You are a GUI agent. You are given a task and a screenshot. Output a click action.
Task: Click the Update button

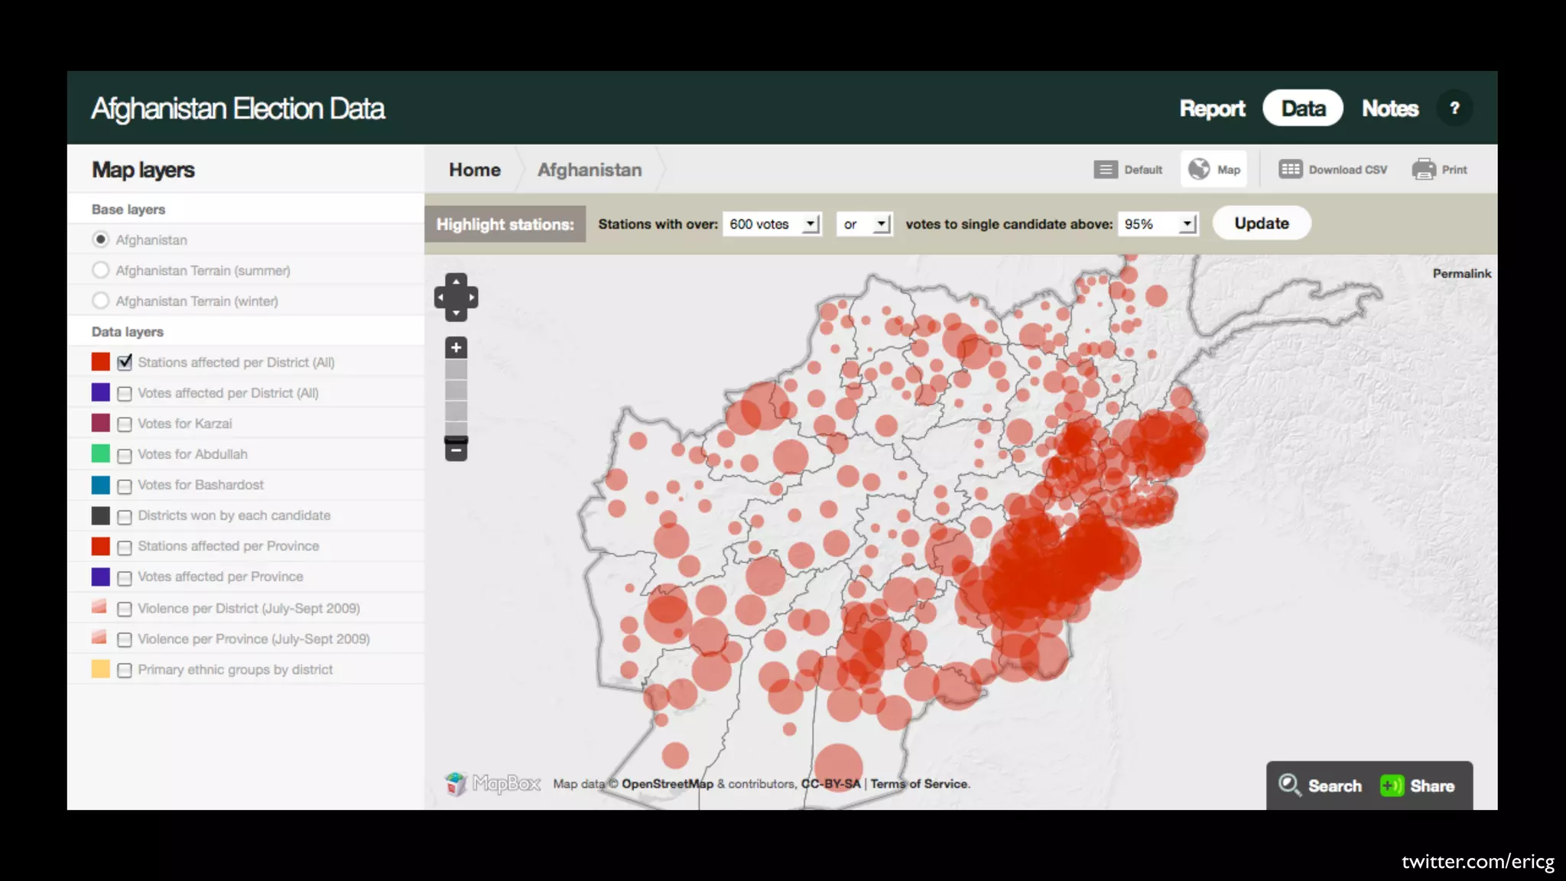pos(1261,223)
